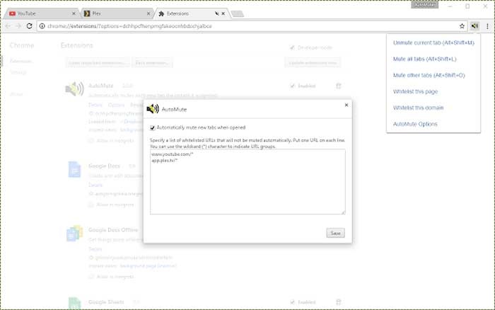Maximize the Chrome window
This screenshot has height=310, width=495.
pyautogui.click(x=467, y=6)
